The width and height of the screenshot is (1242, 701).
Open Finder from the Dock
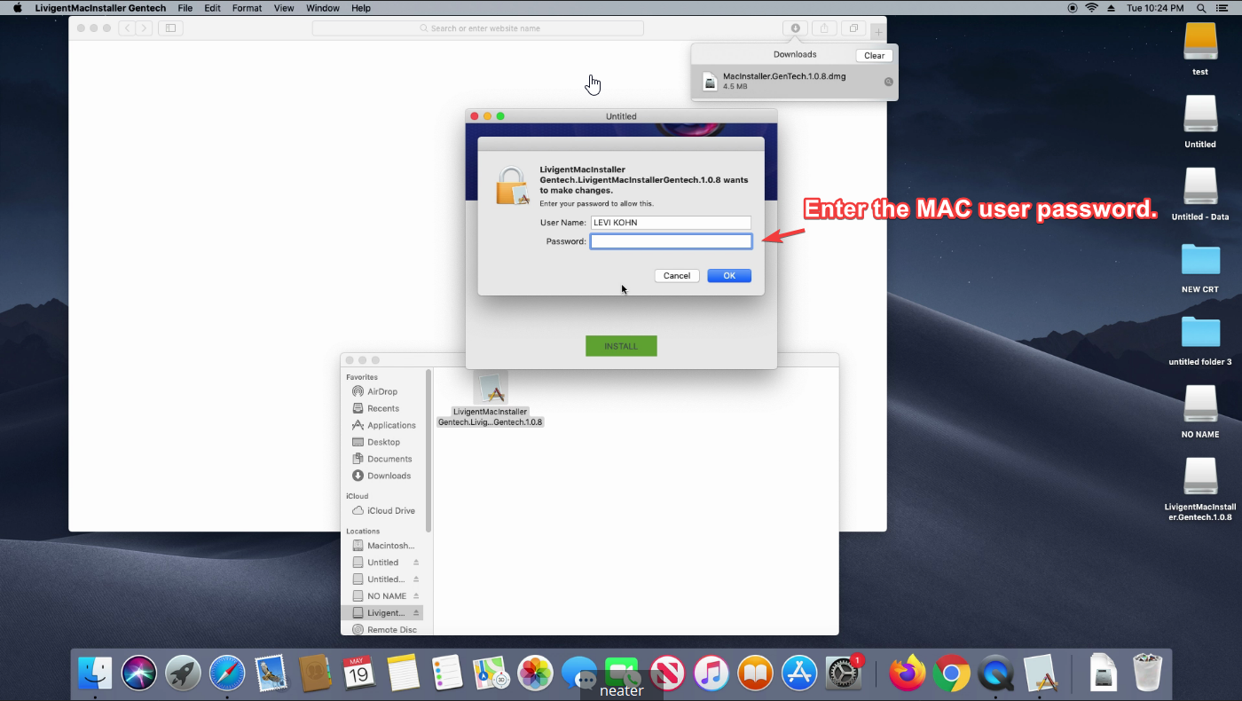[x=95, y=673]
